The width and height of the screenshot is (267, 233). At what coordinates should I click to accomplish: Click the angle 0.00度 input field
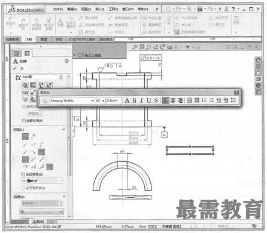(x=40, y=77)
